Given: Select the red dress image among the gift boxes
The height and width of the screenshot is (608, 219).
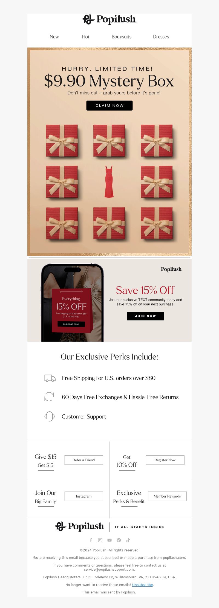Looking at the screenshot, I should [x=109, y=182].
